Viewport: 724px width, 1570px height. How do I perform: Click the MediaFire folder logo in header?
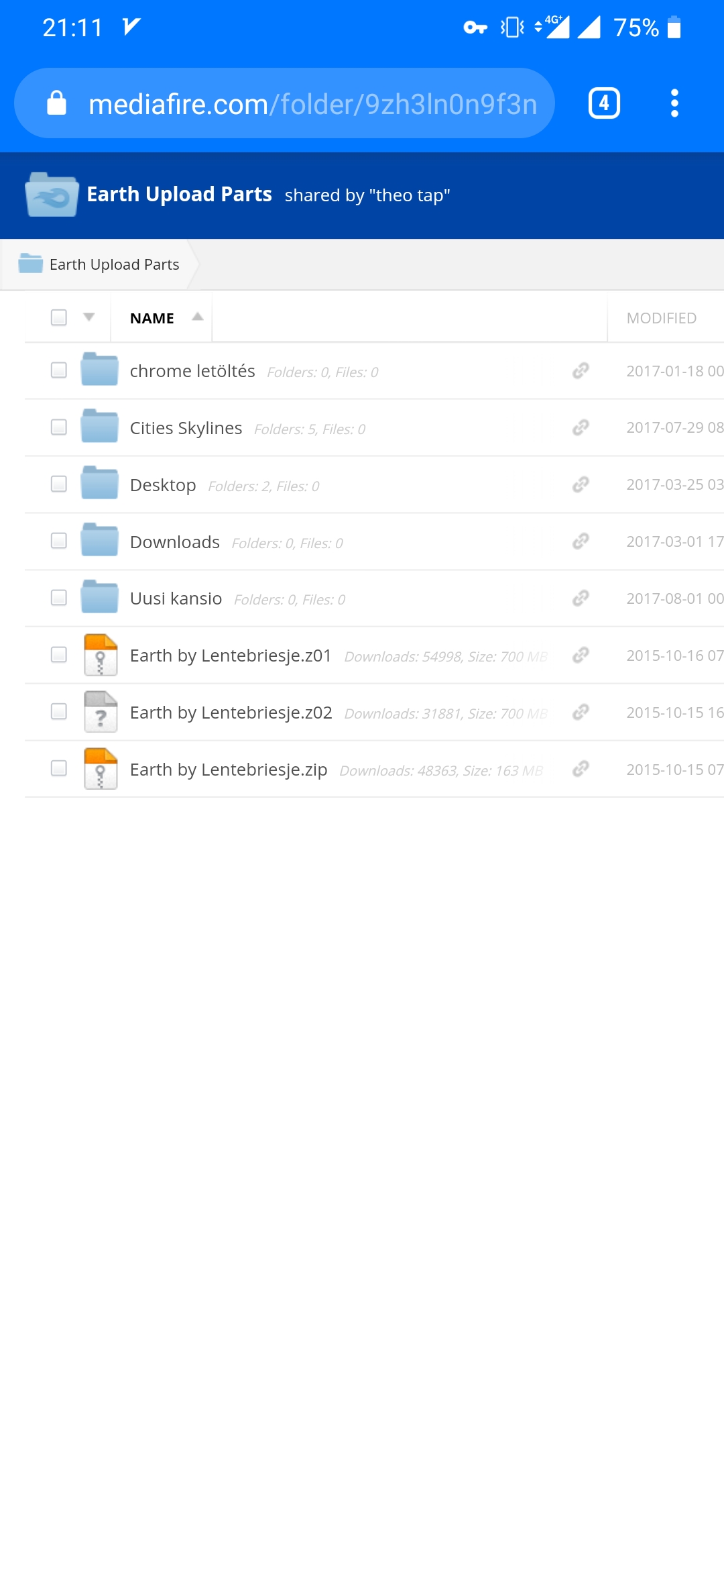pos(52,195)
